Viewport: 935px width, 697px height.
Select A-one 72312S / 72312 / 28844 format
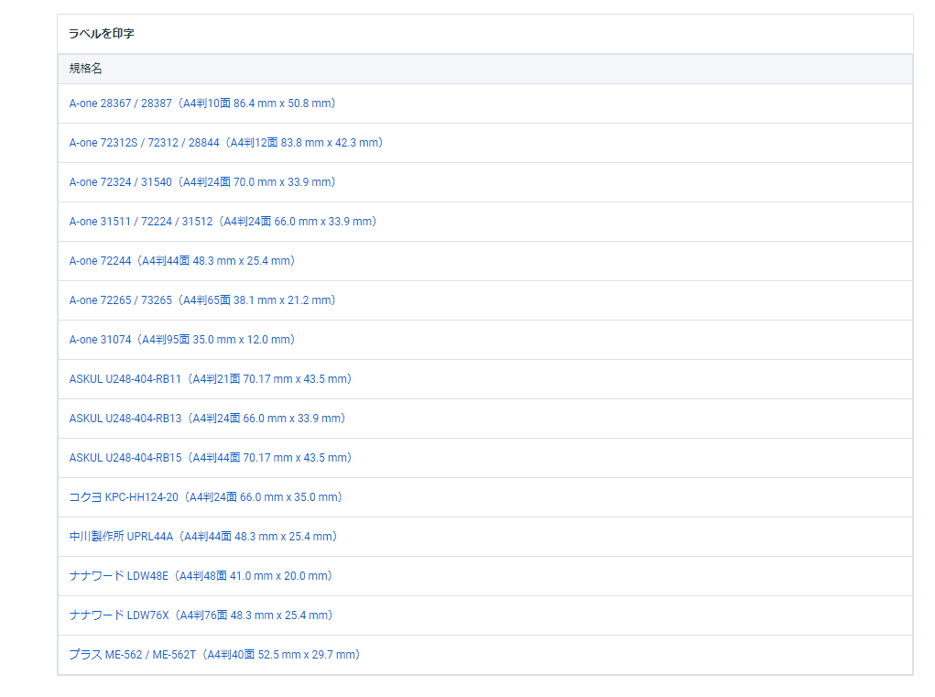[226, 143]
